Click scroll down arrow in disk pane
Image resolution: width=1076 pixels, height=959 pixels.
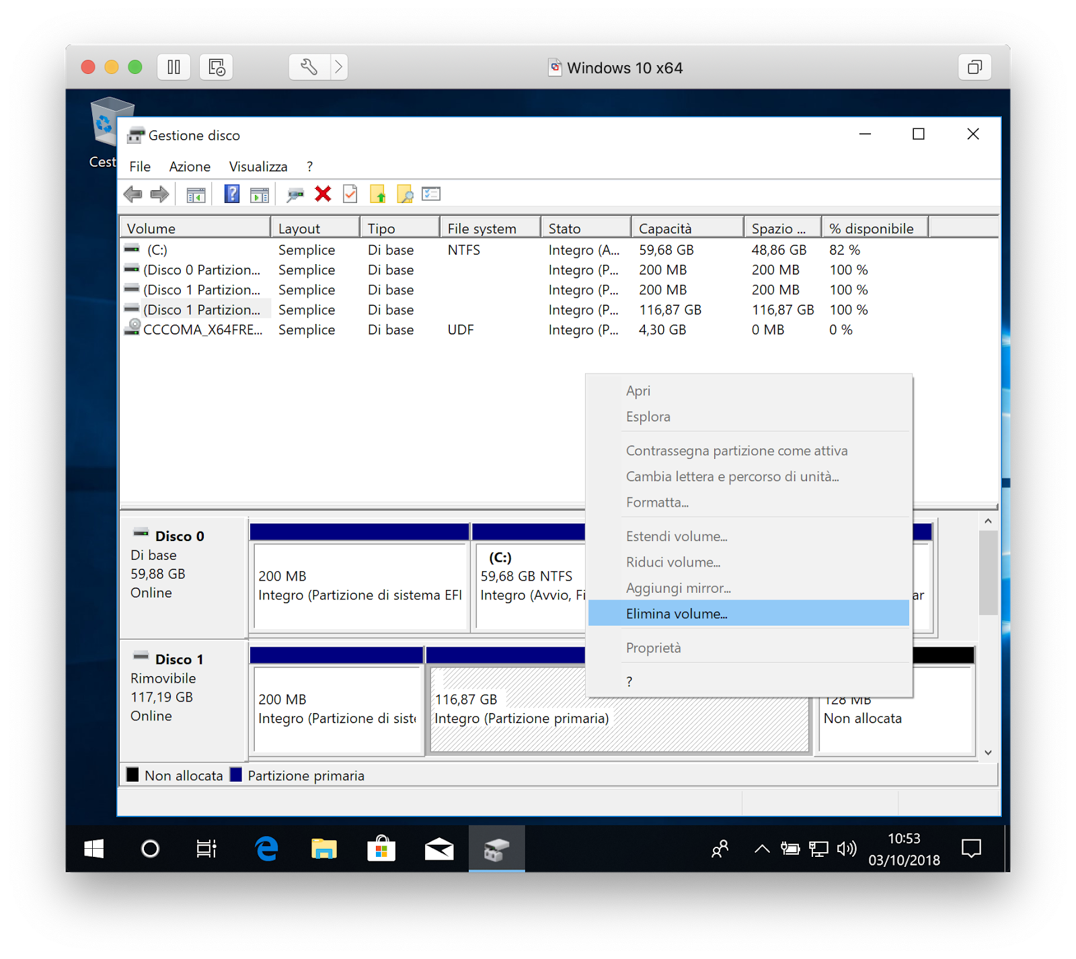(988, 753)
